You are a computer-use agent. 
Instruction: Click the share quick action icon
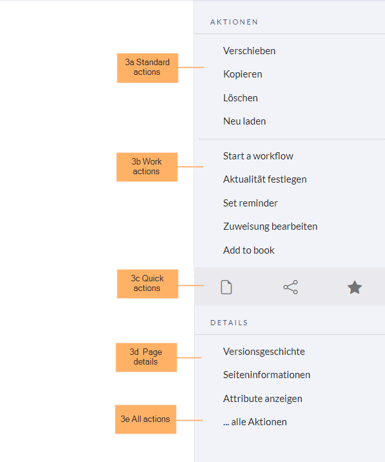[290, 287]
